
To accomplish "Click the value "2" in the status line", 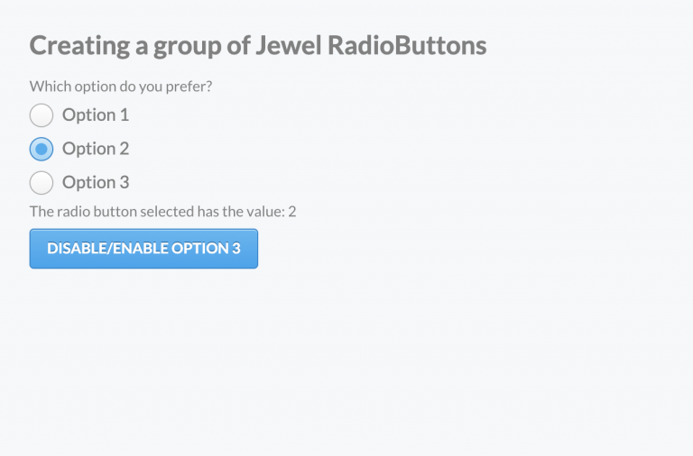I will point(292,212).
